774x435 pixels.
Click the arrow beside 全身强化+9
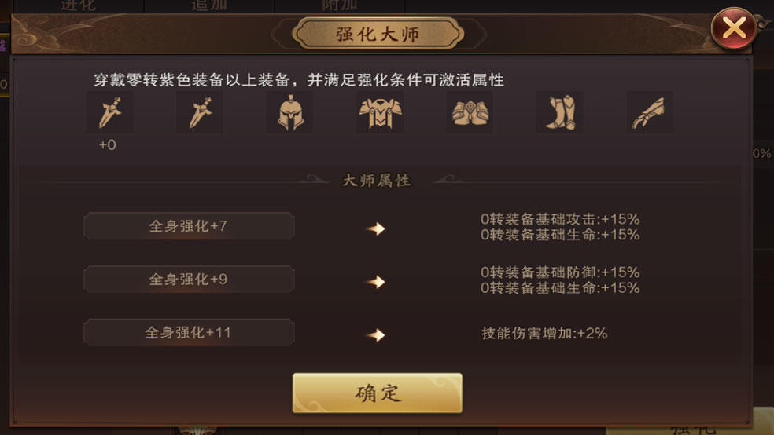pyautogui.click(x=376, y=282)
